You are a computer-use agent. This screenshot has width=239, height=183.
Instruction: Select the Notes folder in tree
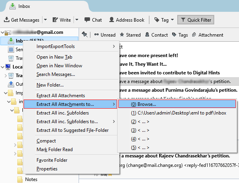31,179
